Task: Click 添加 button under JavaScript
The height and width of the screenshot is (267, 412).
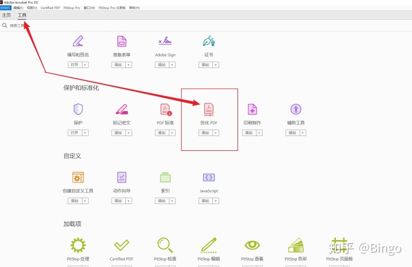Action: coord(206,201)
